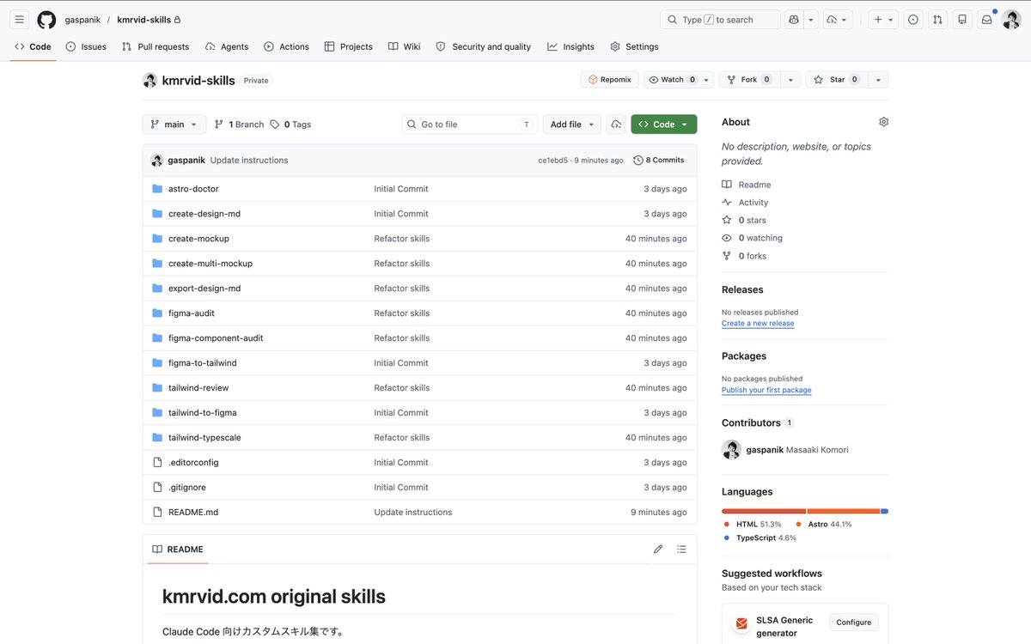Open the README.md file
The image size is (1031, 644).
click(x=193, y=513)
